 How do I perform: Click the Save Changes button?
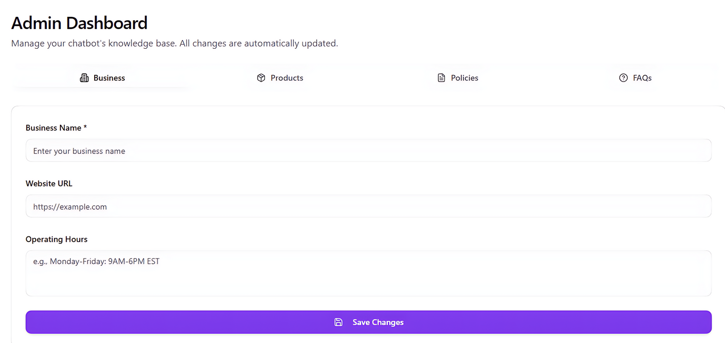(368, 322)
